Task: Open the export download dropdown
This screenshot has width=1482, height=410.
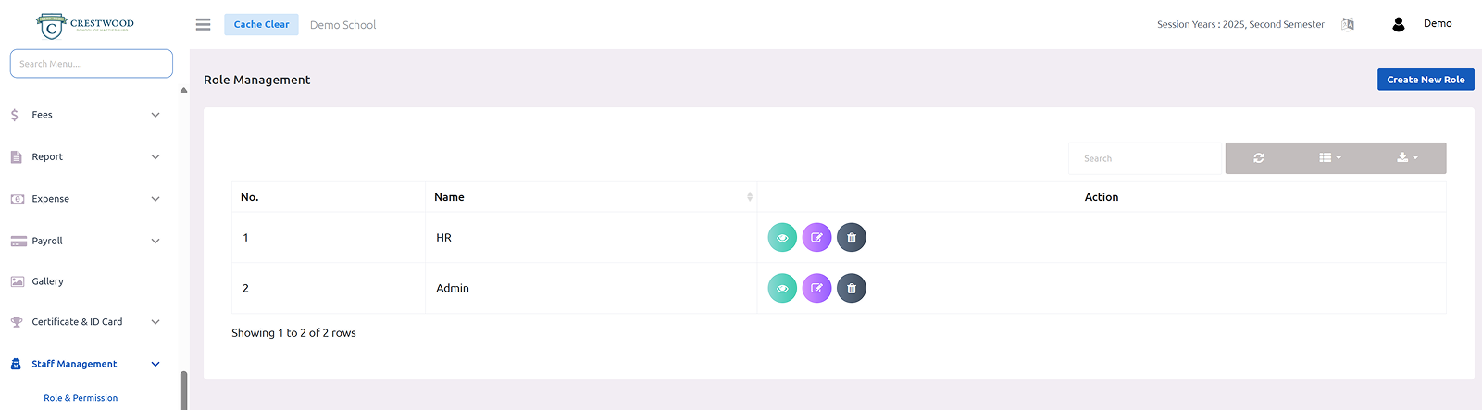Action: coord(1407,158)
